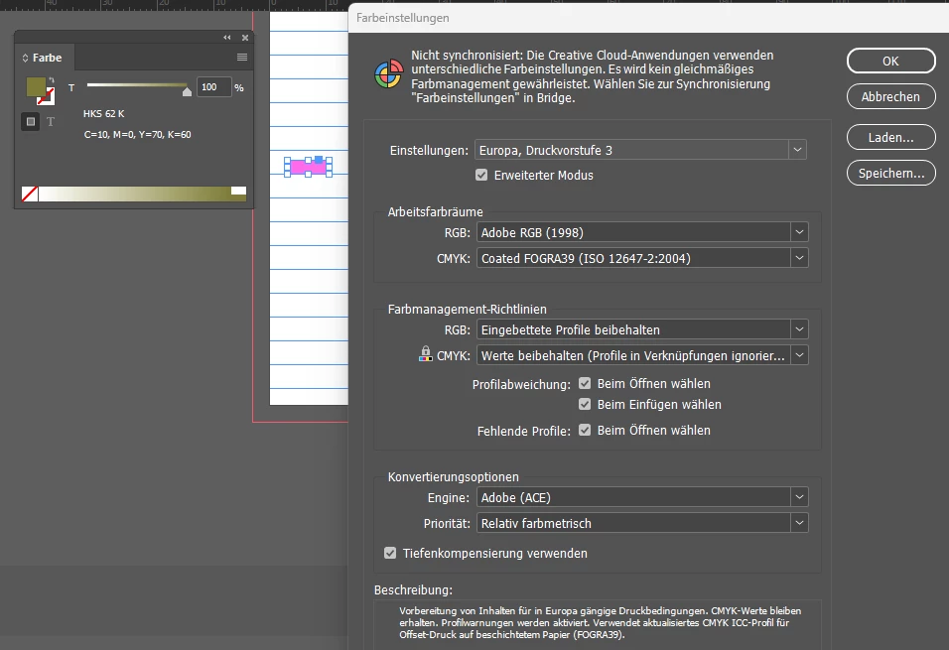The width and height of the screenshot is (949, 650).
Task: Confirm the dialog with OK
Action: click(x=890, y=62)
